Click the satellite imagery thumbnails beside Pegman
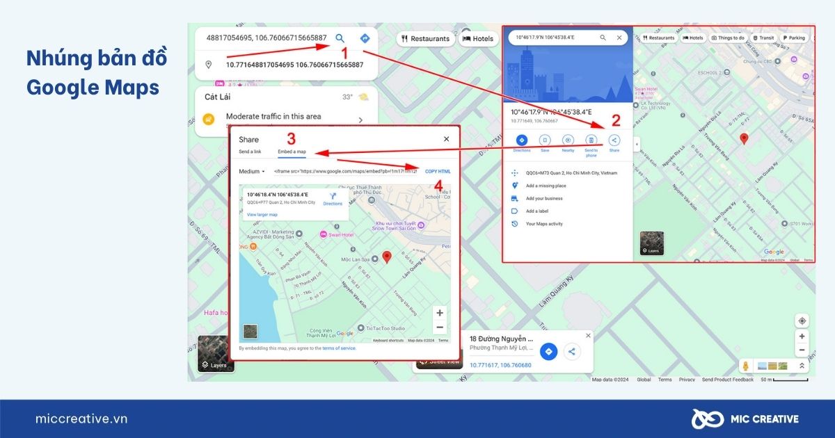 773,366
